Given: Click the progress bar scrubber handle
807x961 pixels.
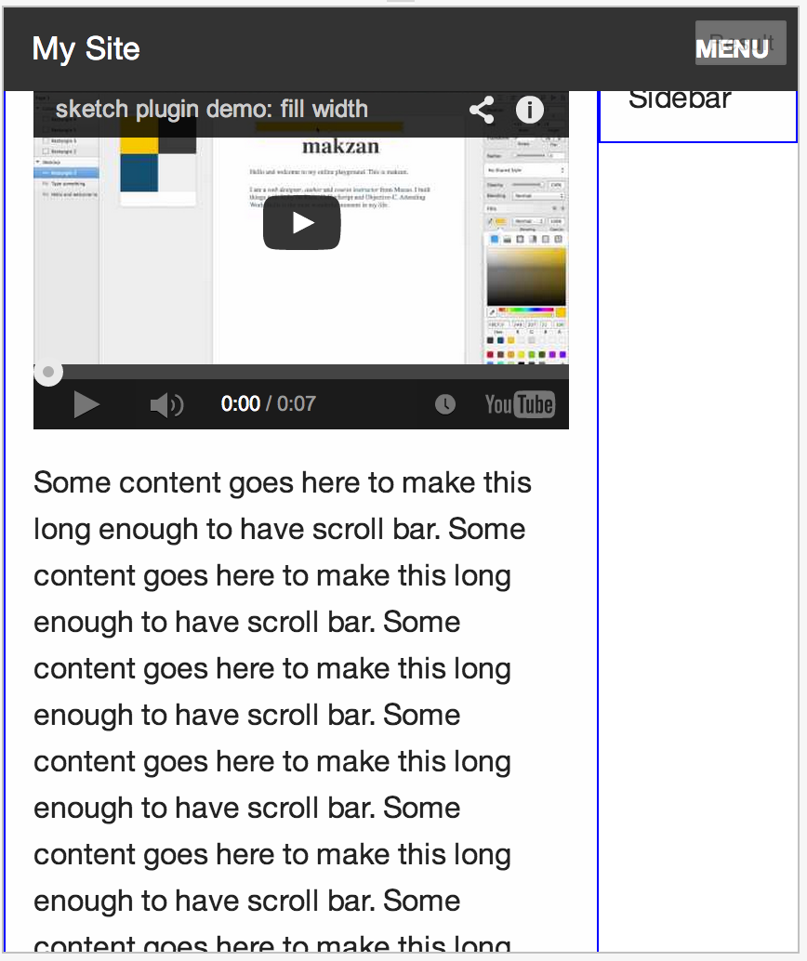Looking at the screenshot, I should [x=47, y=372].
